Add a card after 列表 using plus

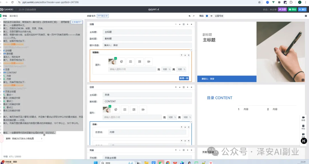pyautogui.click(x=187, y=150)
